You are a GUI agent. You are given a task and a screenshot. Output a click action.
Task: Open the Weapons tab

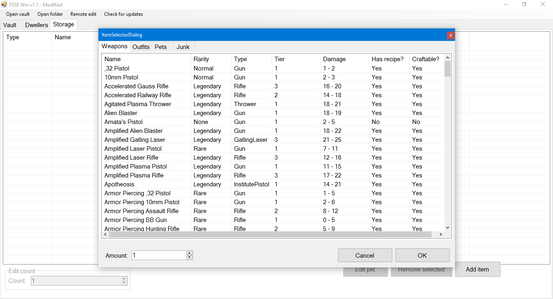pos(115,46)
